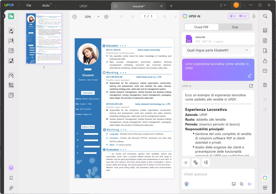The height and width of the screenshot is (194, 276).
Task: Open the File menu
Action: coord(29,6)
